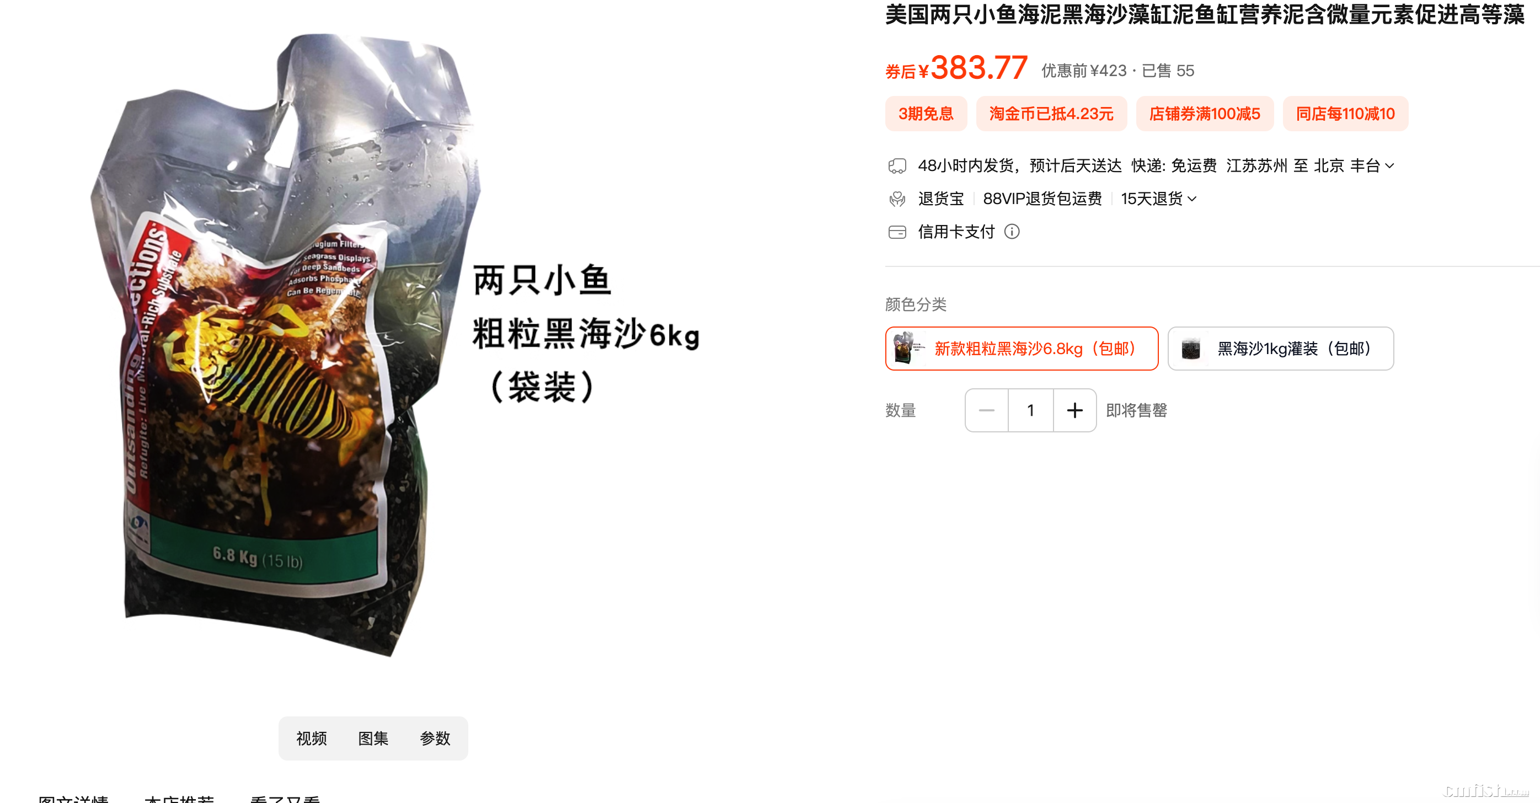This screenshot has width=1540, height=803.
Task: Switch to the 图集 tab
Action: click(373, 738)
